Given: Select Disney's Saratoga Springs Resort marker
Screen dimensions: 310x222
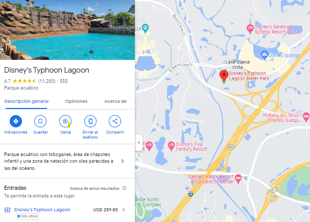Looking at the screenshot, I should 250,29.
